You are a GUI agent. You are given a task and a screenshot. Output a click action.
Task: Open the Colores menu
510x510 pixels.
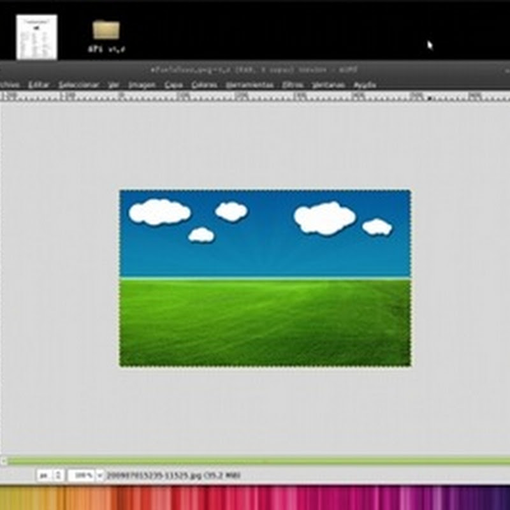(x=204, y=85)
